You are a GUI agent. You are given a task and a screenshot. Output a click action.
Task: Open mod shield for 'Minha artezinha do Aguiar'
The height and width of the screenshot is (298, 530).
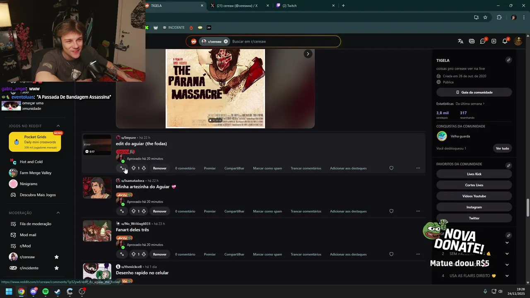coord(391,211)
